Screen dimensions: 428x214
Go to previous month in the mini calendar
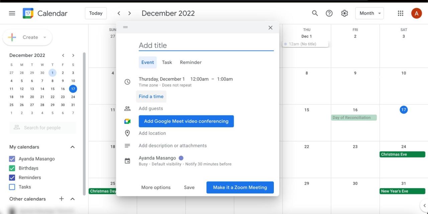tap(63, 56)
